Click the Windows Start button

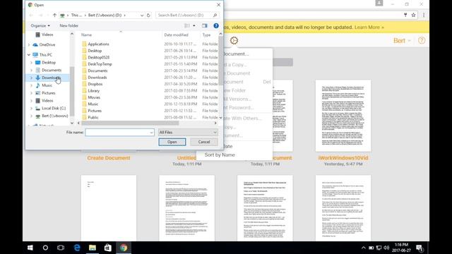[x=30, y=248]
